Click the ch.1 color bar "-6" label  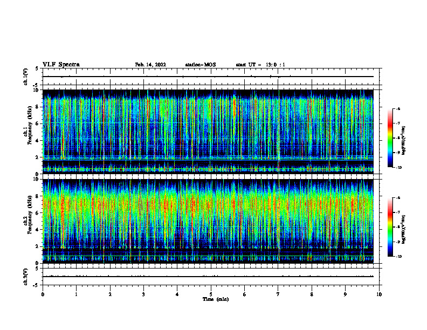point(398,108)
